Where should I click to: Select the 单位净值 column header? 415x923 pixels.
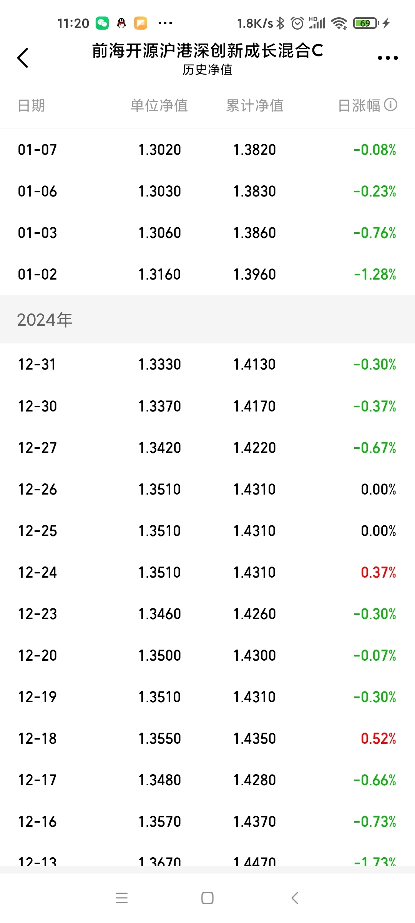click(159, 105)
